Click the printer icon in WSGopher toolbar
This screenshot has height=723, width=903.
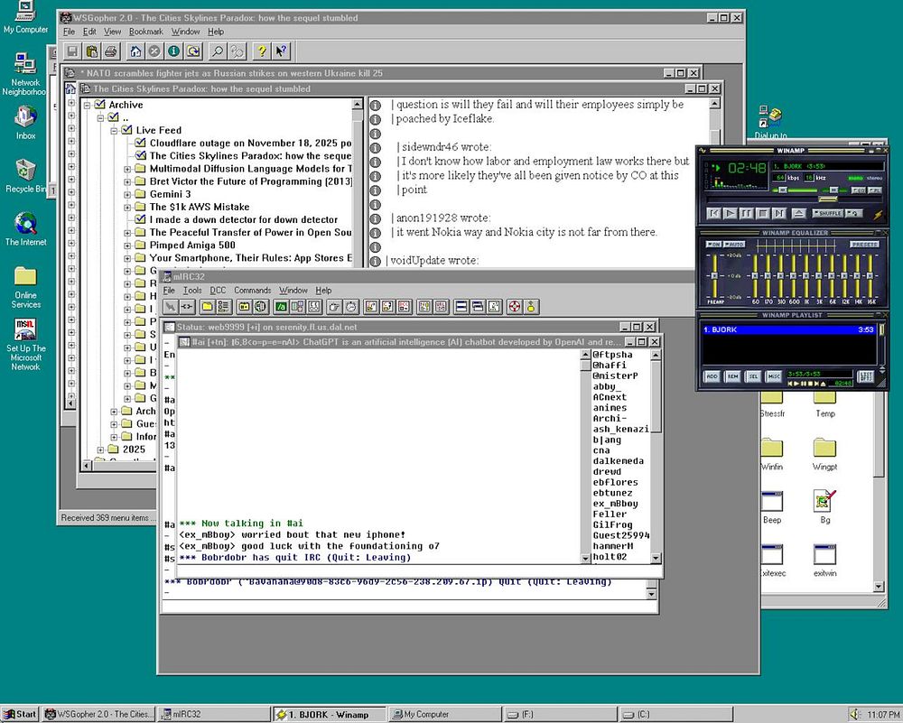[110, 51]
